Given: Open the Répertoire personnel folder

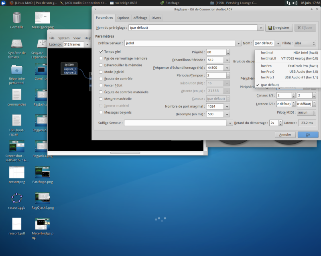Looking at the screenshot, I should 16,70.
